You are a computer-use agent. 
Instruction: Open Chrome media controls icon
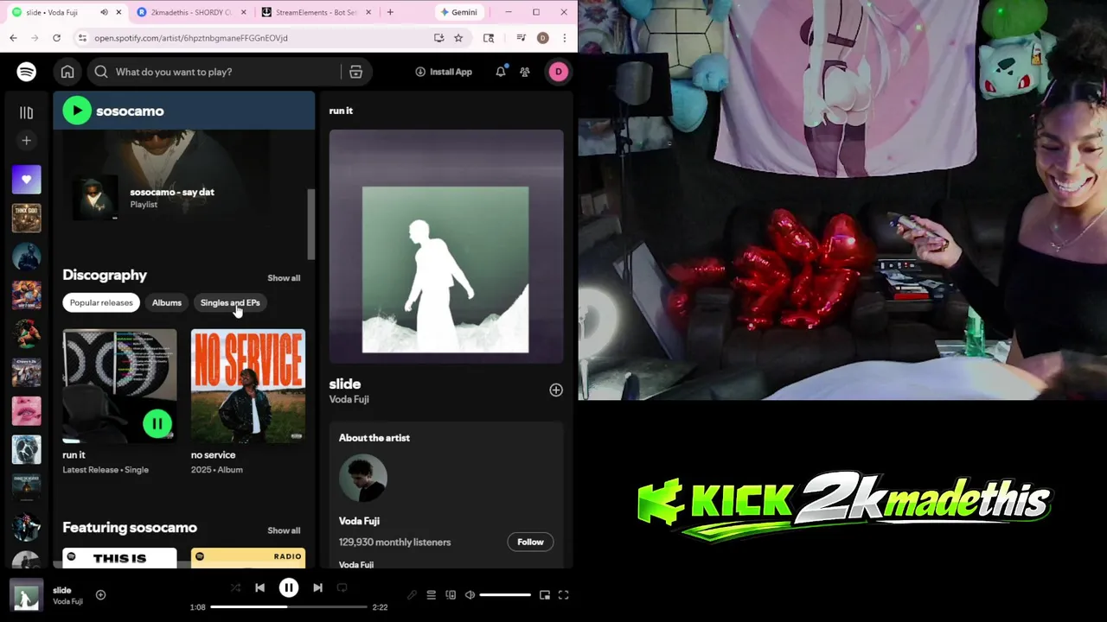tap(521, 38)
